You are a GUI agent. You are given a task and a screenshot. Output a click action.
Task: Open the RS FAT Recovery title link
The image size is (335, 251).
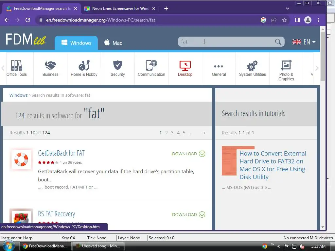pyautogui.click(x=56, y=214)
